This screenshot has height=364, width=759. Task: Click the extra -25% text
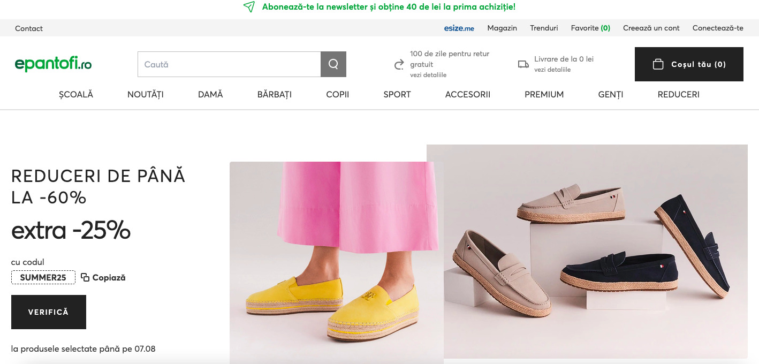71,230
